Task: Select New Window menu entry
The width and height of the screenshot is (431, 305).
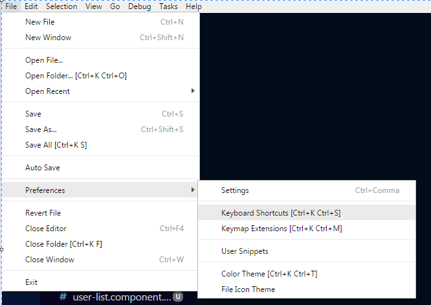Action: (x=48, y=38)
